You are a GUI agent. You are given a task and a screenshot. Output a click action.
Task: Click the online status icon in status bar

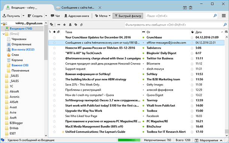pyautogui.click(x=3, y=140)
